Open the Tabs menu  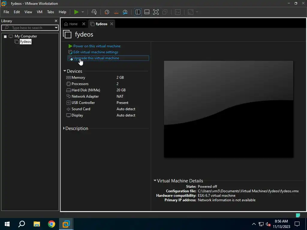point(50,12)
